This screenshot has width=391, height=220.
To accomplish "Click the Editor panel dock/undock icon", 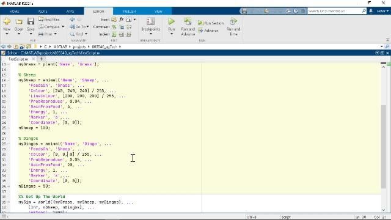I will [382, 53].
